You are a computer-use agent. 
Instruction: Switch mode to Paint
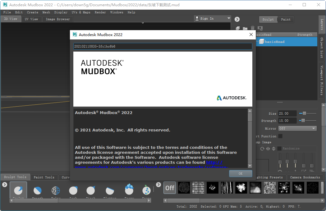point(286,19)
